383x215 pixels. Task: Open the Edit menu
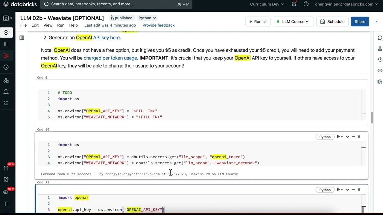35,25
